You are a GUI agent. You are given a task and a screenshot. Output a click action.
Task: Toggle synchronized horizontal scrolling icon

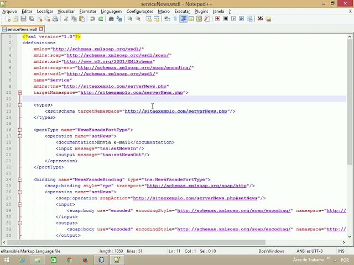(157, 19)
